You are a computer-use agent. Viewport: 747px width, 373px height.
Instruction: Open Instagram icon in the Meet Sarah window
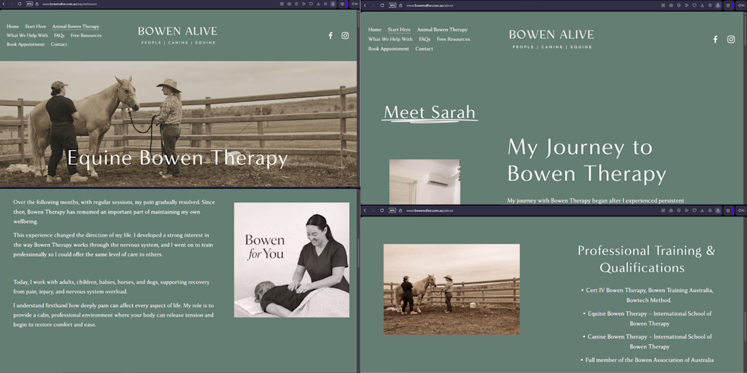click(x=731, y=39)
